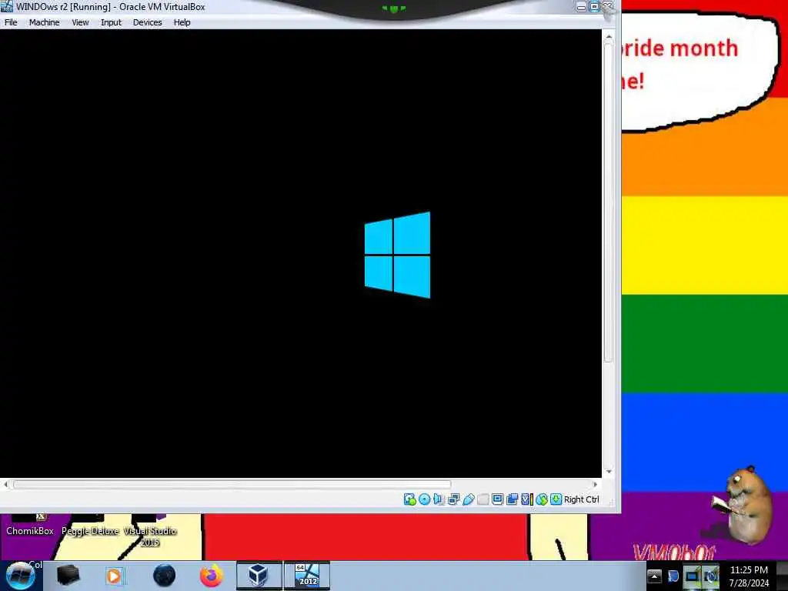The height and width of the screenshot is (591, 788).
Task: Click the horizontal scrollbar right arrow
Action: (596, 485)
